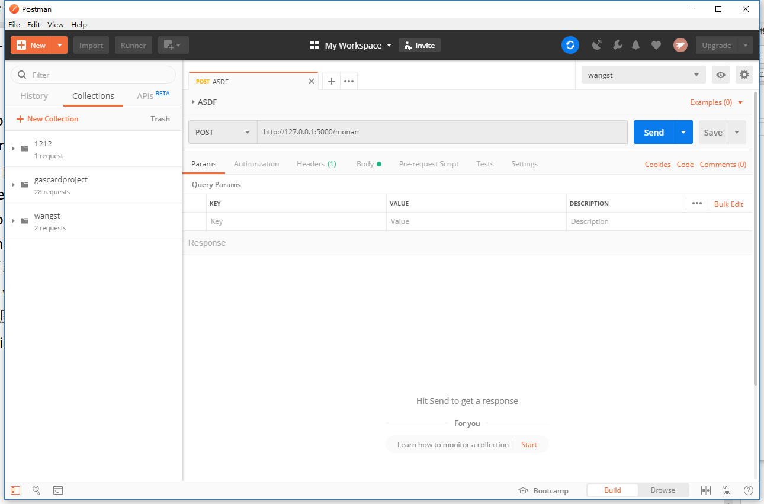Open the Body tab
Viewport: 764px width, 504px height.
pyautogui.click(x=368, y=164)
